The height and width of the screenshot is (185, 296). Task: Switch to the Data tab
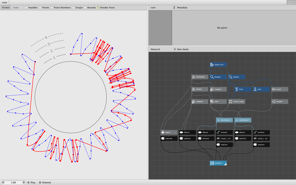point(16,8)
